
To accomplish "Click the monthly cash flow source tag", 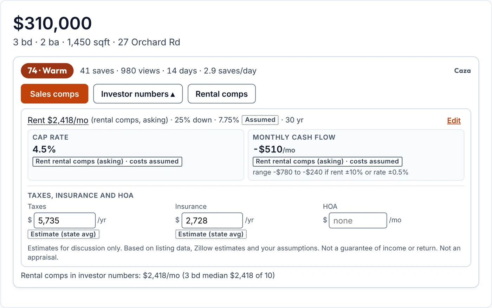I will point(328,161).
